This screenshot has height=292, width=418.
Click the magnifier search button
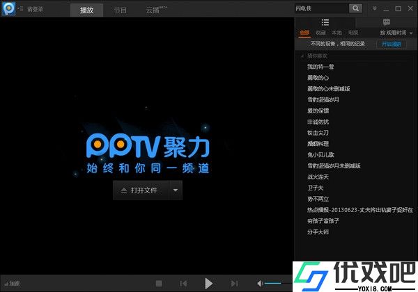coord(355,8)
